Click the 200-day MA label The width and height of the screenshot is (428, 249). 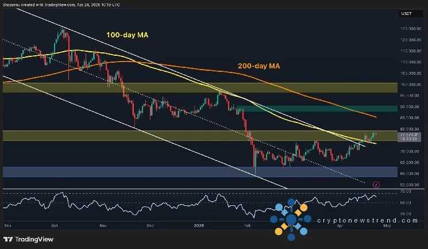(259, 67)
